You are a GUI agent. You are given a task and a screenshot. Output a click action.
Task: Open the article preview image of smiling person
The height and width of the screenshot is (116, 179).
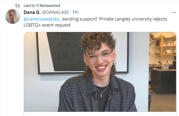coord(100,72)
